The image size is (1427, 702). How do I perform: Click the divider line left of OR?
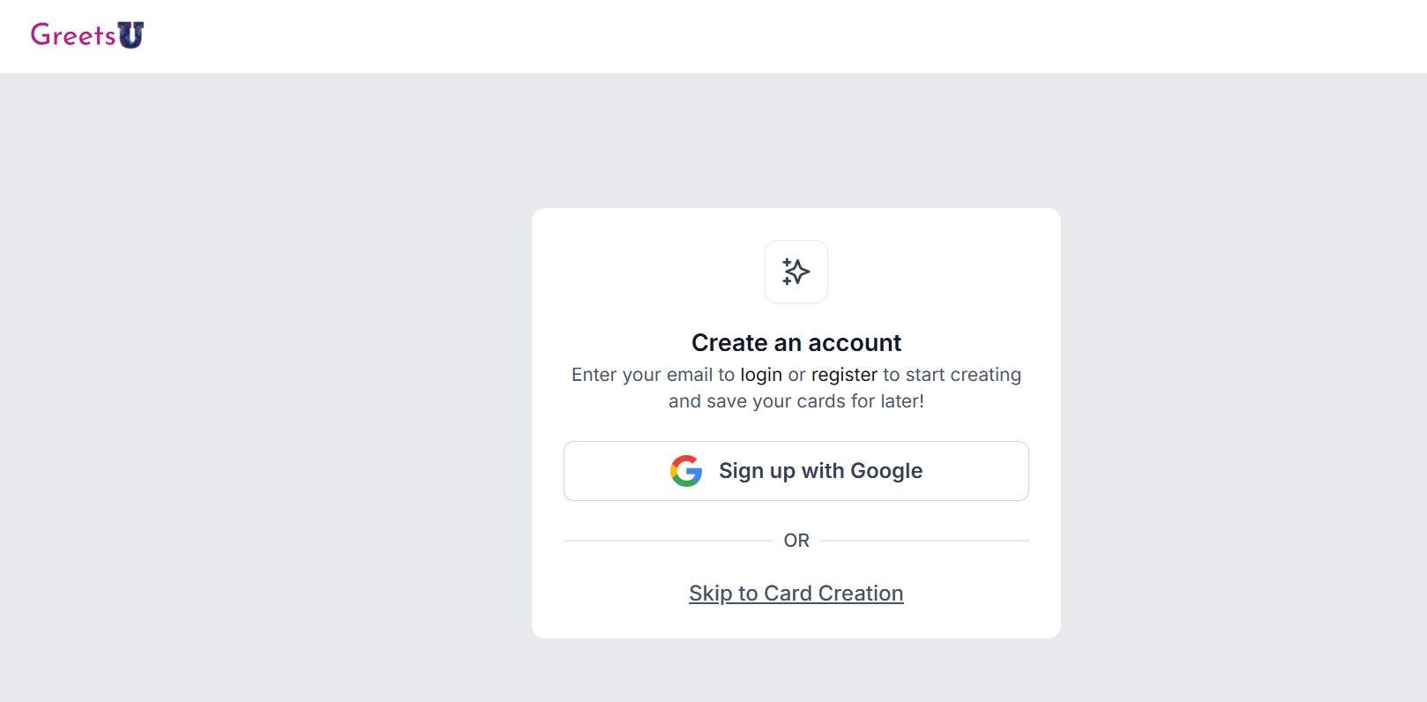click(667, 541)
